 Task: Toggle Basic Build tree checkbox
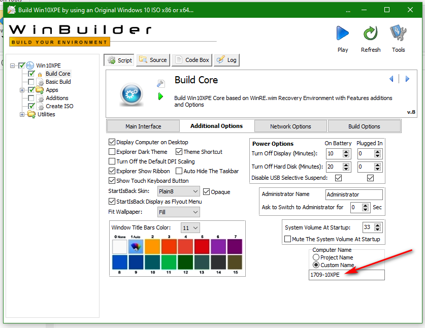point(31,82)
